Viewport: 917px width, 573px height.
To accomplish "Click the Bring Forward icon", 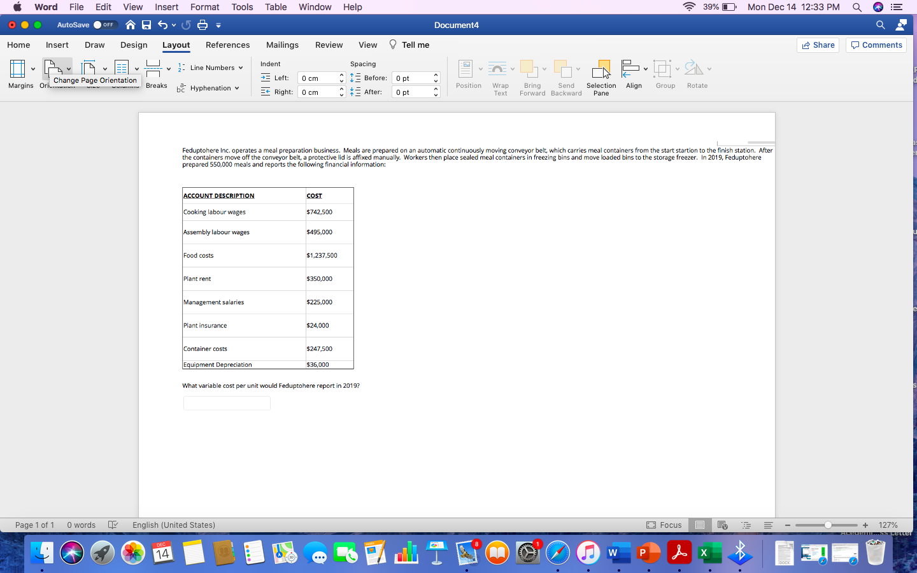I will click(x=532, y=70).
